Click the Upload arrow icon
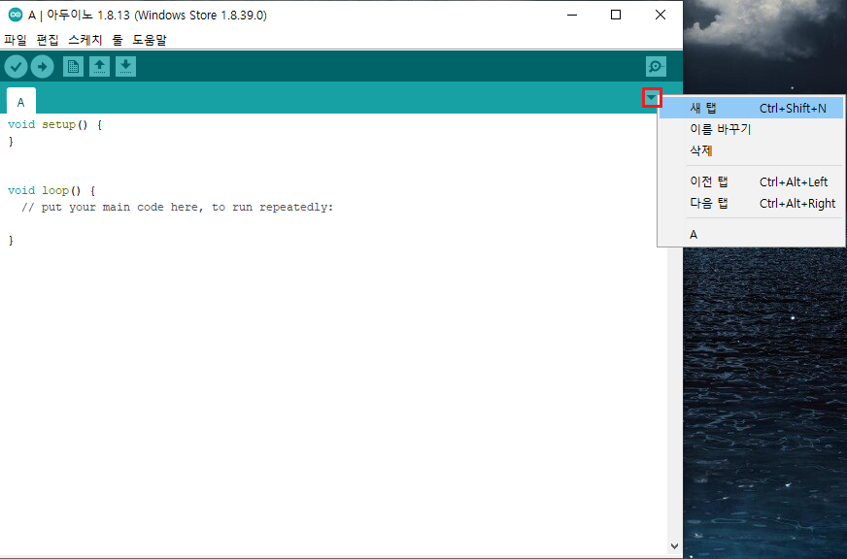This screenshot has width=847, height=559. (x=42, y=67)
